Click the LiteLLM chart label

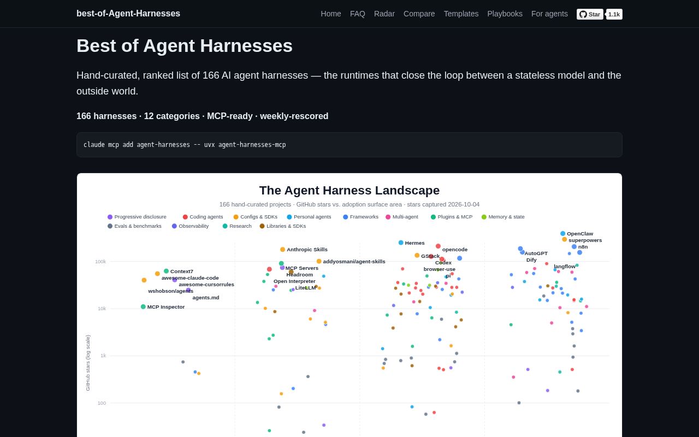coord(306,288)
